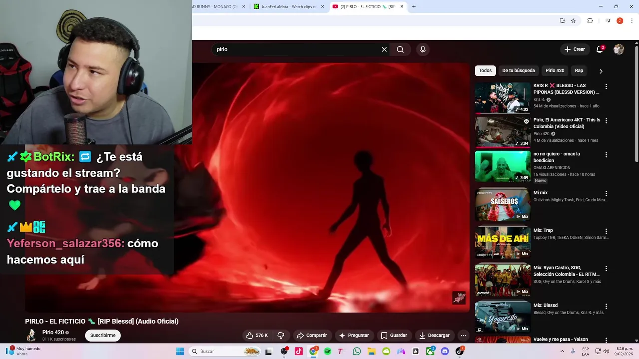Open Pirlo 420 channel name link
The image size is (639, 359).
(53, 332)
